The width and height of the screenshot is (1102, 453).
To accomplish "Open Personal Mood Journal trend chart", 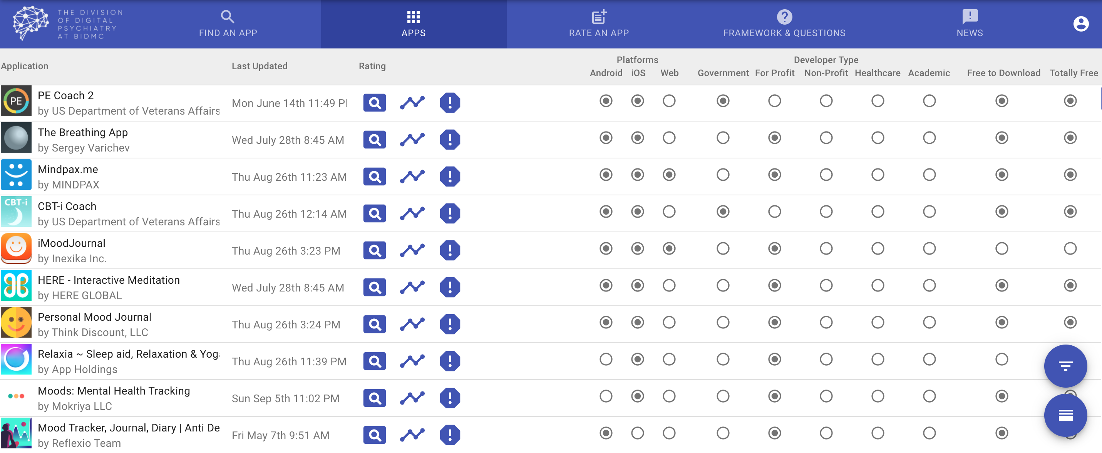I will point(412,324).
